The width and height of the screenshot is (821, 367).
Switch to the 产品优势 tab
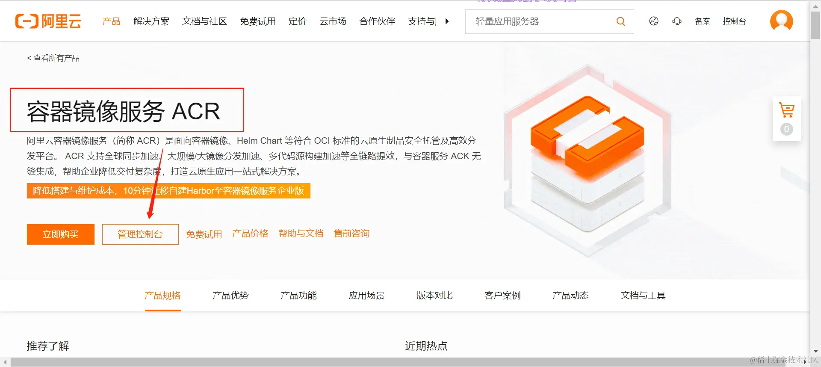[230, 295]
